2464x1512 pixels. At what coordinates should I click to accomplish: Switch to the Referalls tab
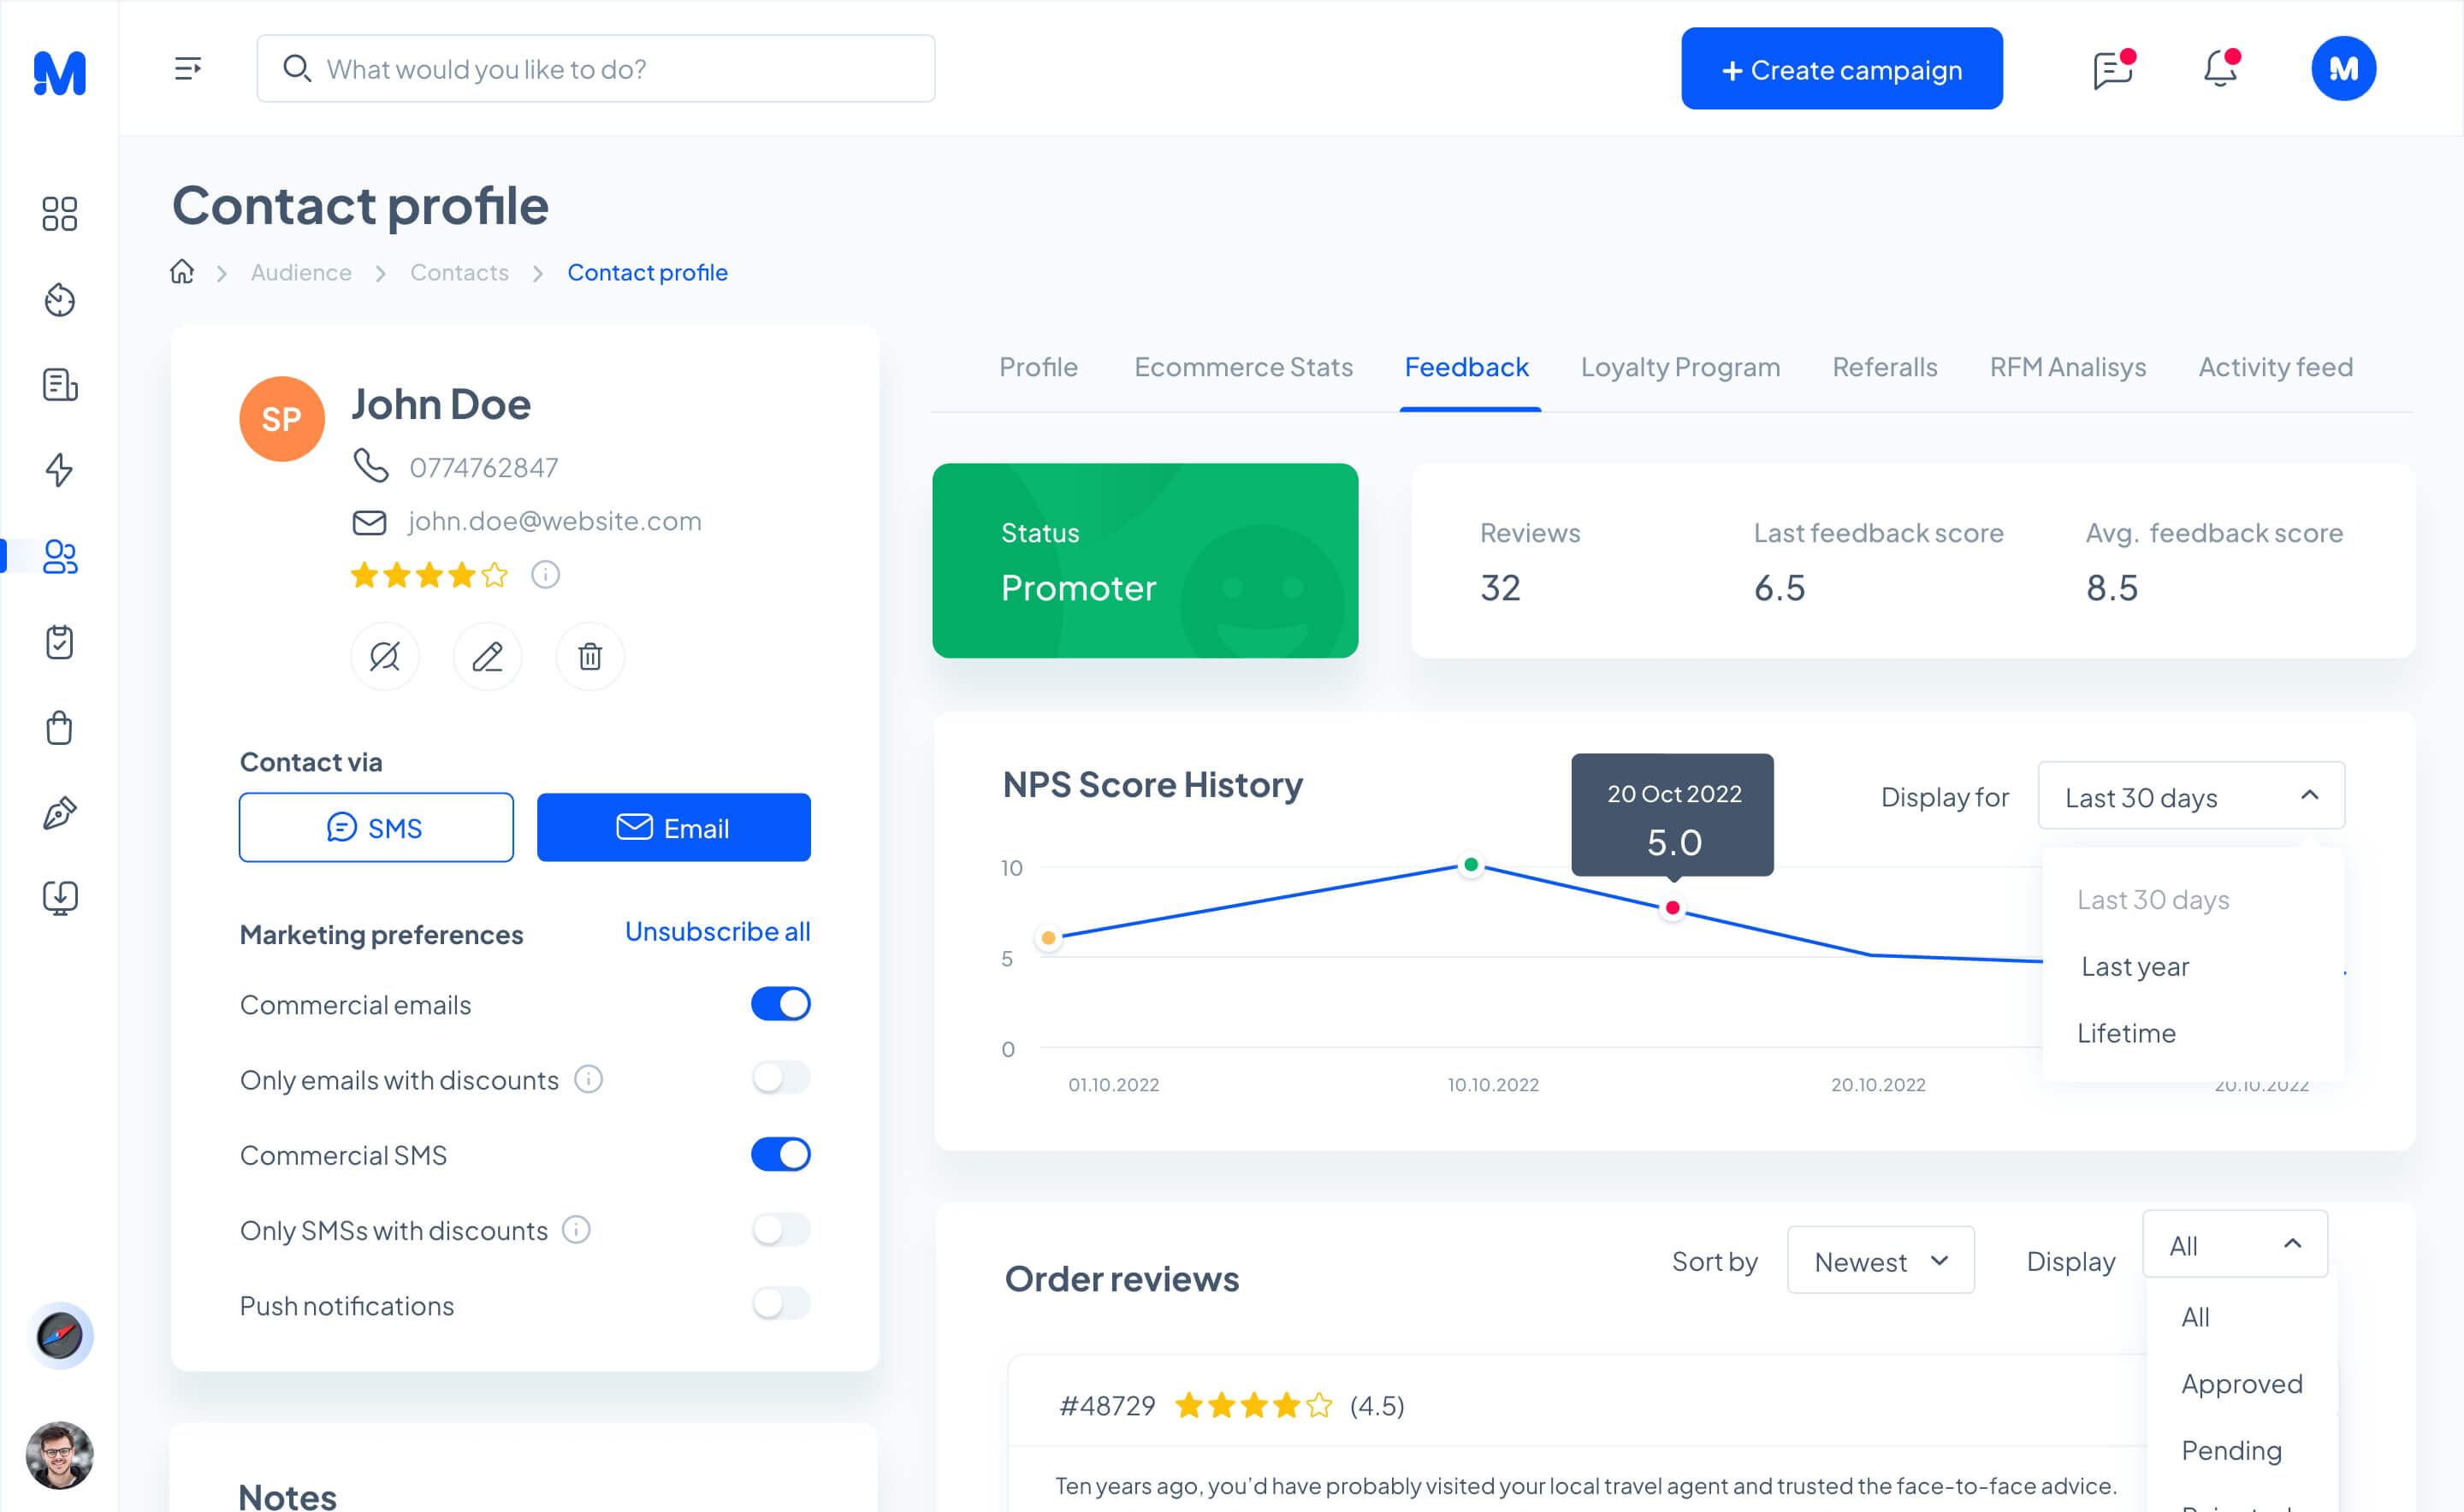(x=1885, y=367)
